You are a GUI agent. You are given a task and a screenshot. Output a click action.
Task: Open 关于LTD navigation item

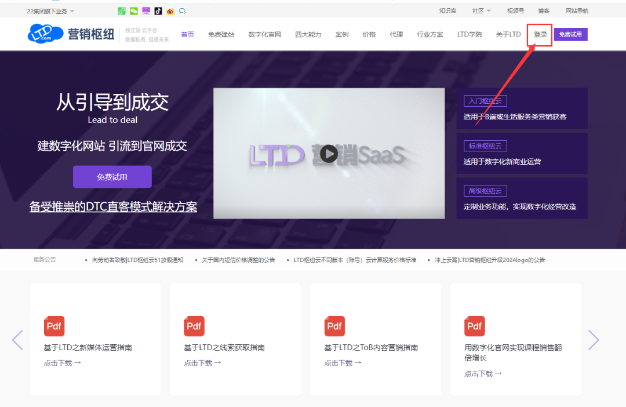[x=508, y=34]
